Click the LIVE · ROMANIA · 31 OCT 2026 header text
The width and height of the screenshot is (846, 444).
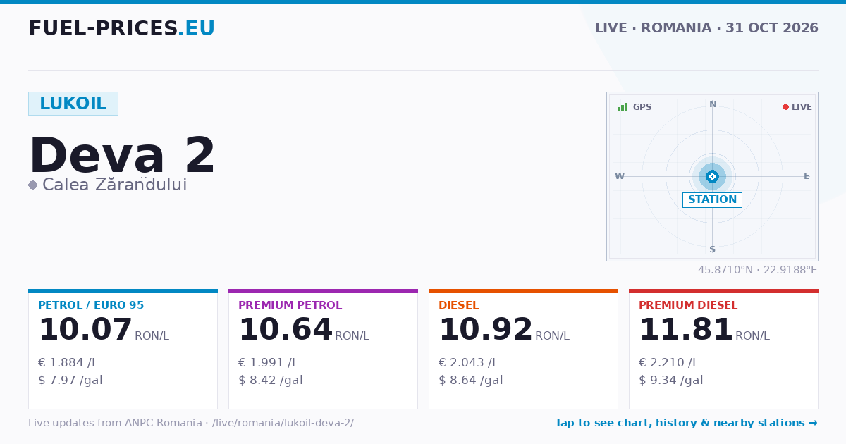[x=706, y=28]
